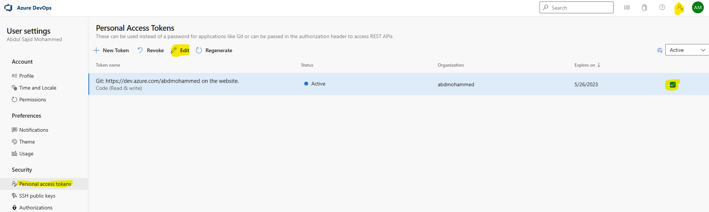709x212 pixels.
Task: Open the Active status filter dropdown
Action: (687, 50)
